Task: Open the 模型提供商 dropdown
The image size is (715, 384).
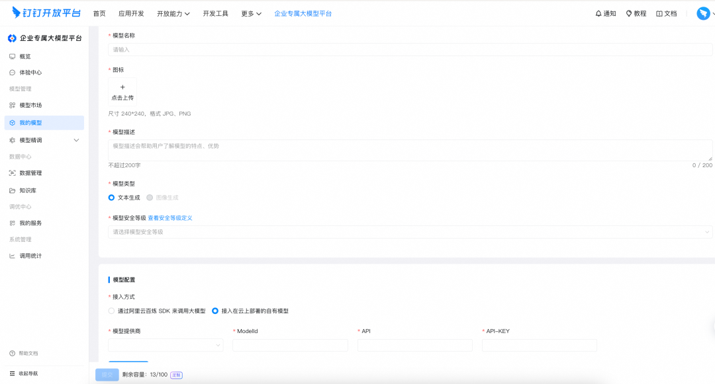Action: pyautogui.click(x=166, y=345)
